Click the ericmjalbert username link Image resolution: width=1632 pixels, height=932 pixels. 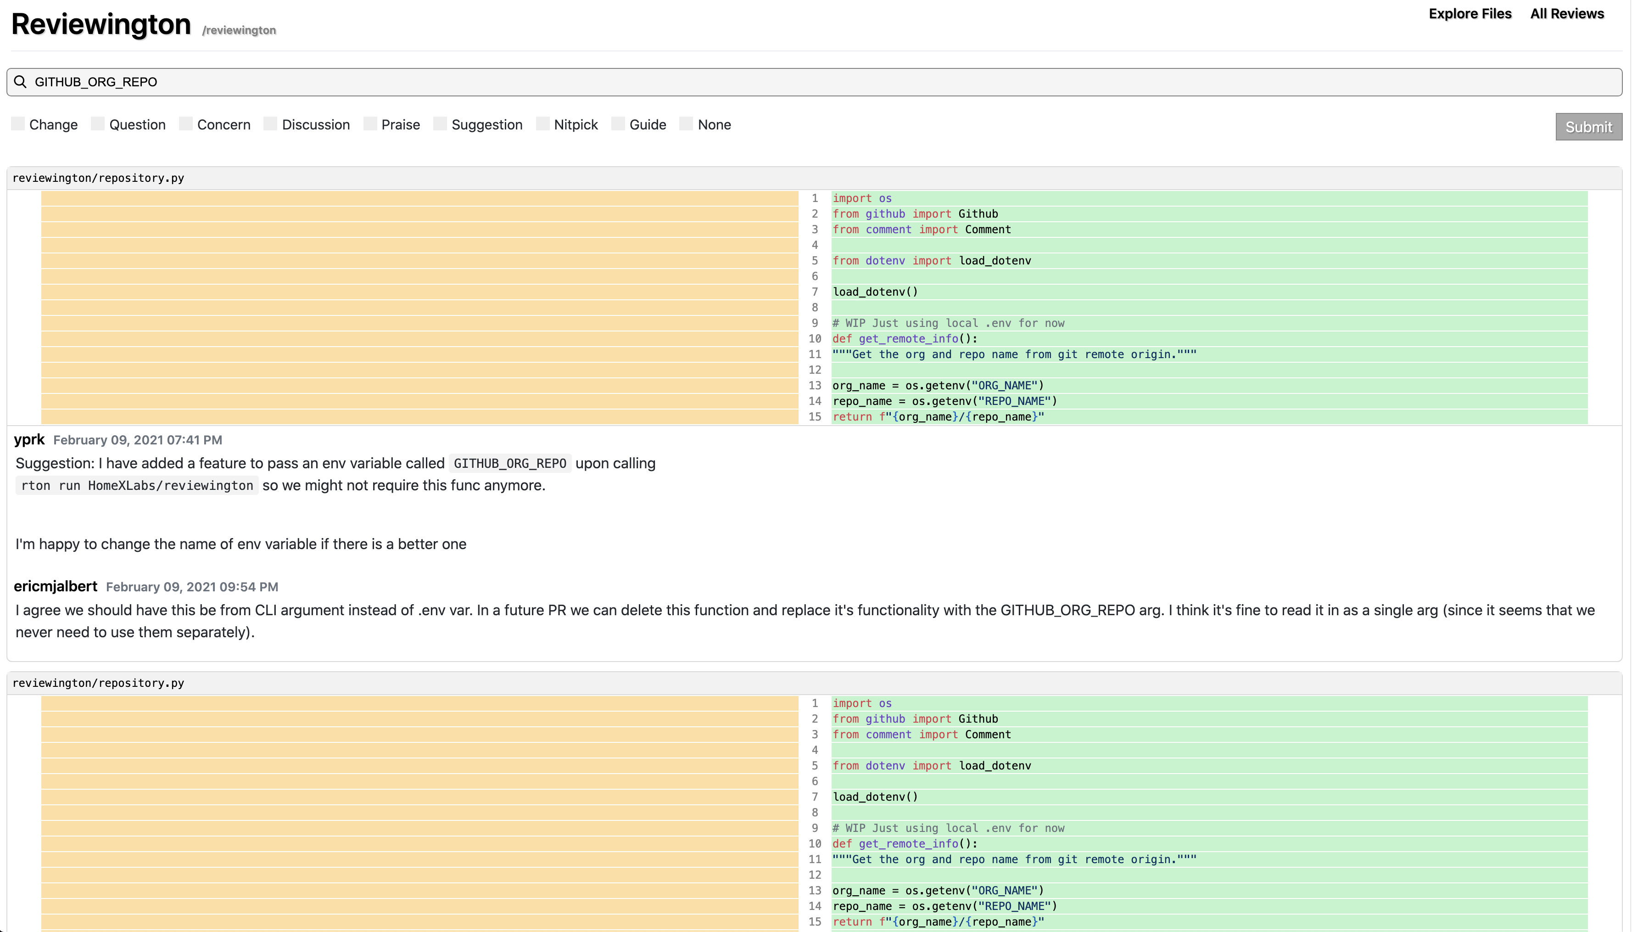56,585
